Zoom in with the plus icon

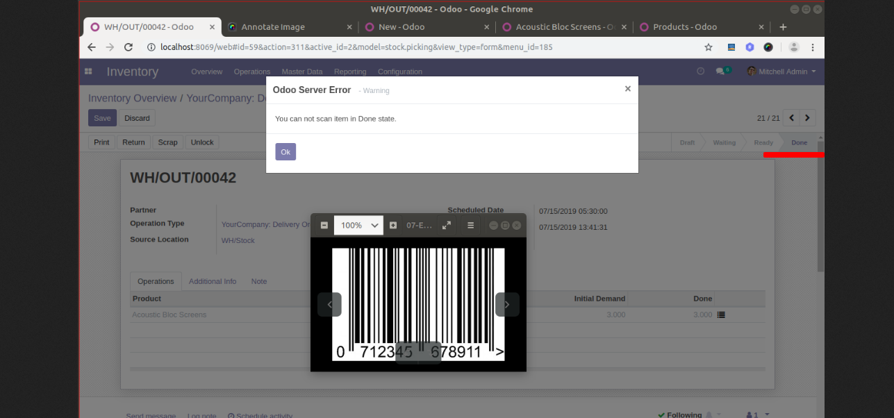393,225
